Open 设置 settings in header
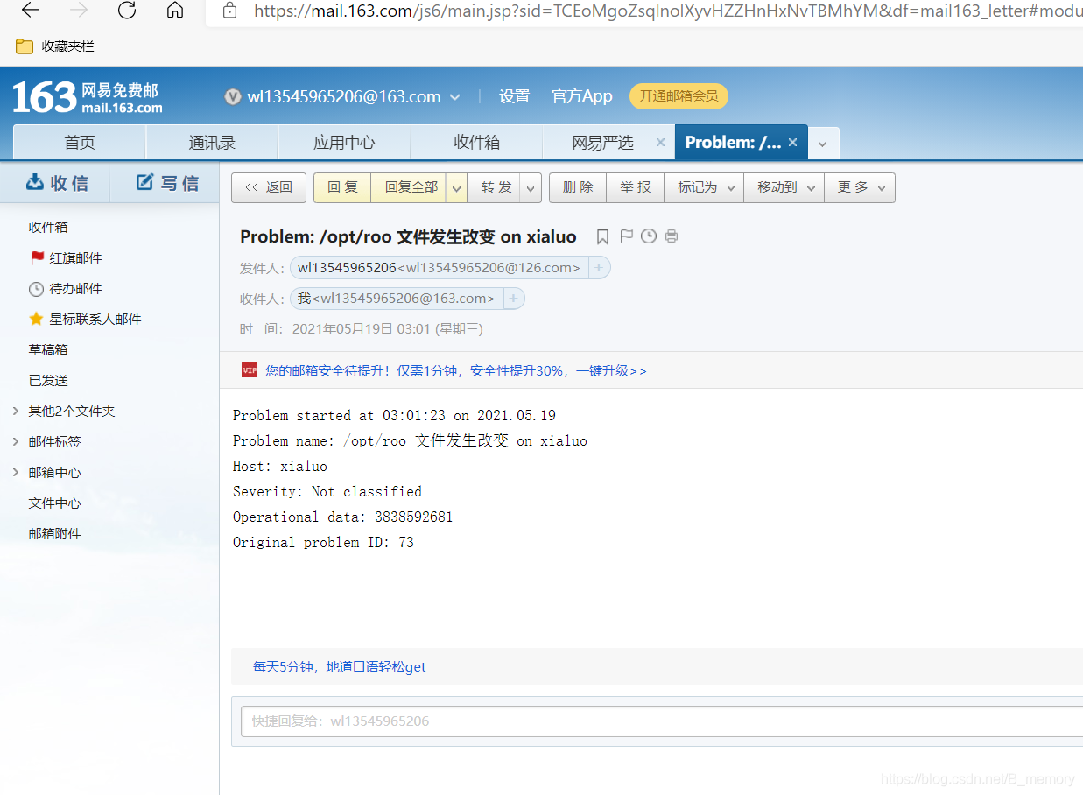Image resolution: width=1083 pixels, height=795 pixels. [x=515, y=96]
